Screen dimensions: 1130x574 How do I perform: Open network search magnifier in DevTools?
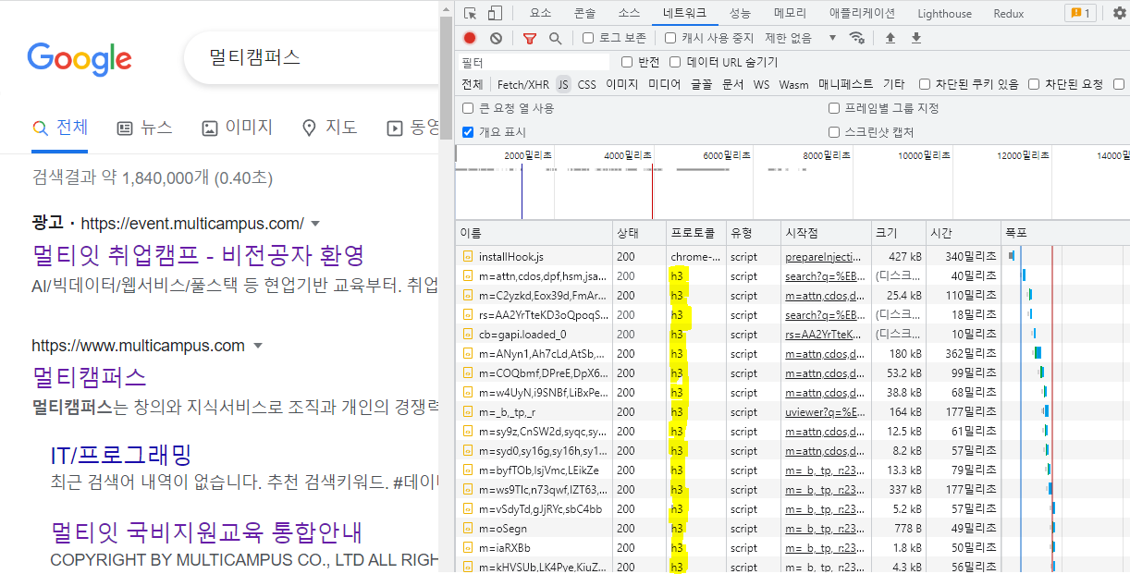[555, 38]
